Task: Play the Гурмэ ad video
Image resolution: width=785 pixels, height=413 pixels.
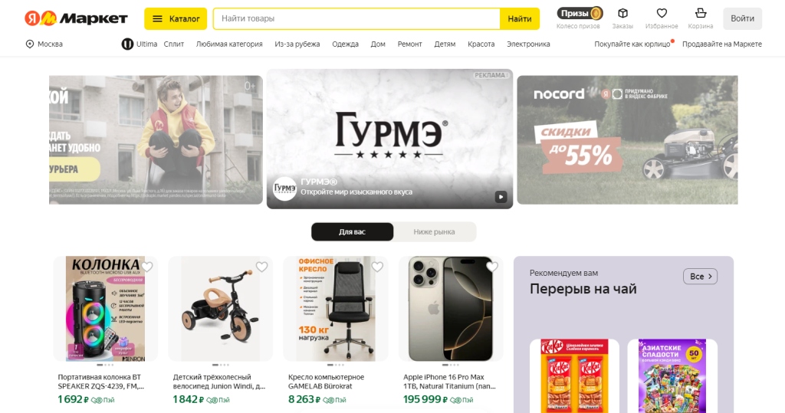Action: tap(501, 197)
